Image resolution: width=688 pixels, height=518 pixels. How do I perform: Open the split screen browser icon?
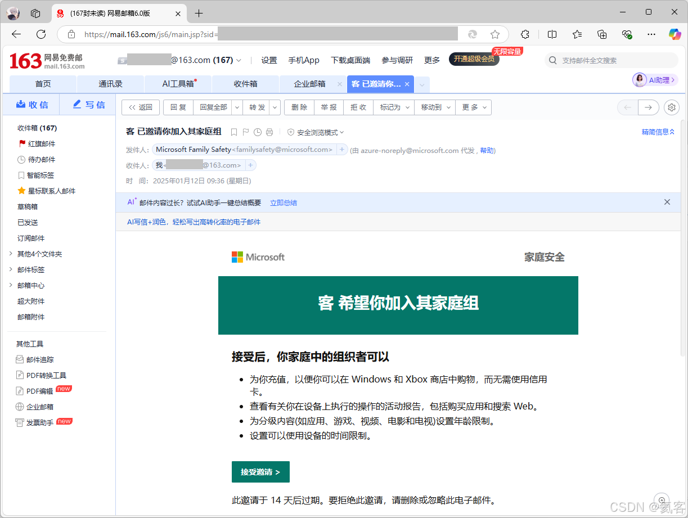[x=552, y=34]
